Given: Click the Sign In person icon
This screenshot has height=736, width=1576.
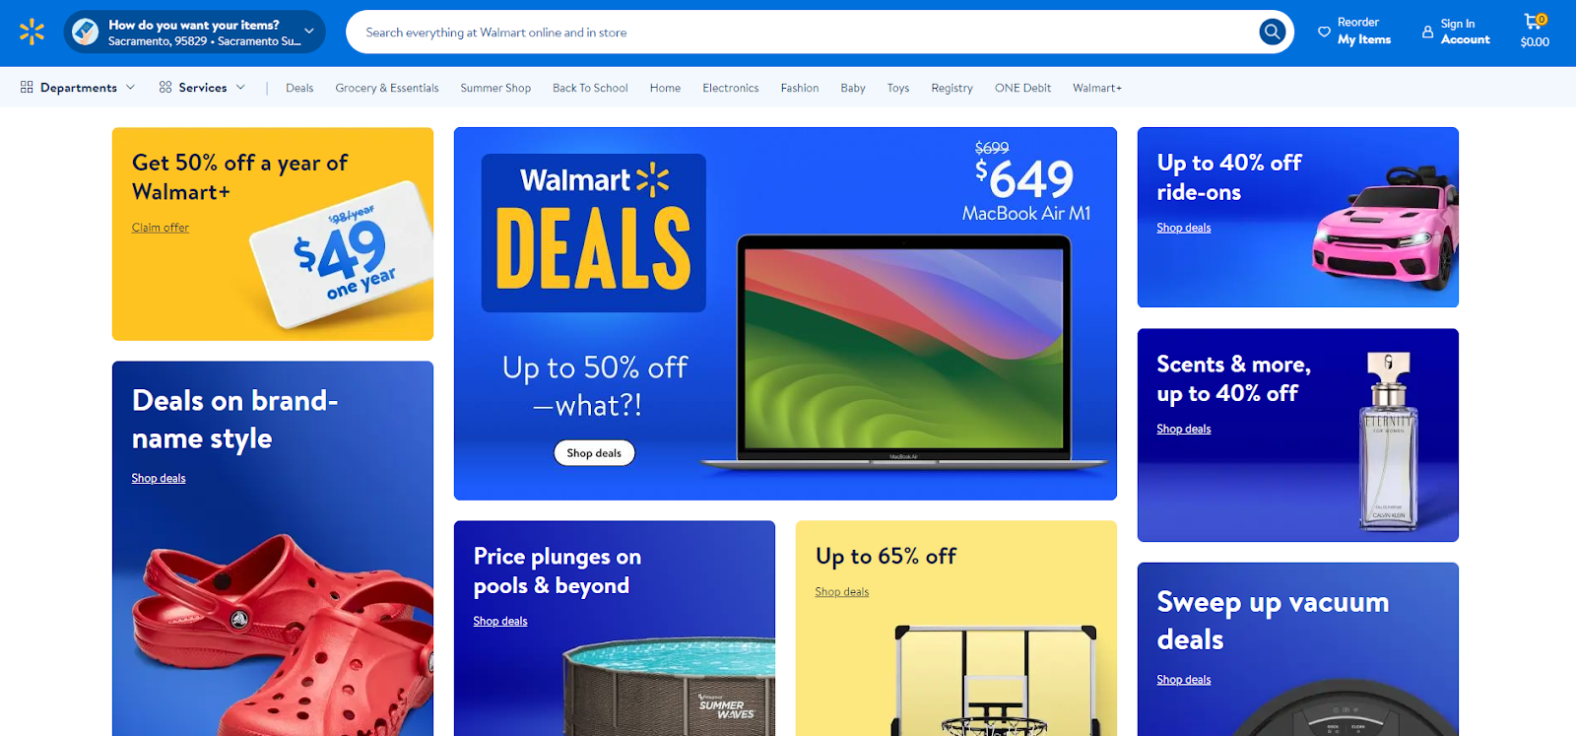Looking at the screenshot, I should pos(1427,32).
